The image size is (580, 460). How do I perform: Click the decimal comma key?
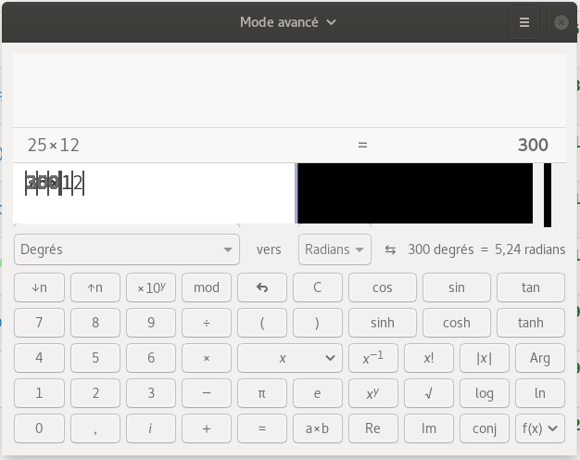coord(95,428)
